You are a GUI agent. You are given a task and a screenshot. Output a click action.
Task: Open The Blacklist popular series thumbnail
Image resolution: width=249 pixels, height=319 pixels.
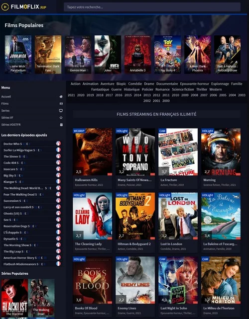pyautogui.click(x=14, y=298)
